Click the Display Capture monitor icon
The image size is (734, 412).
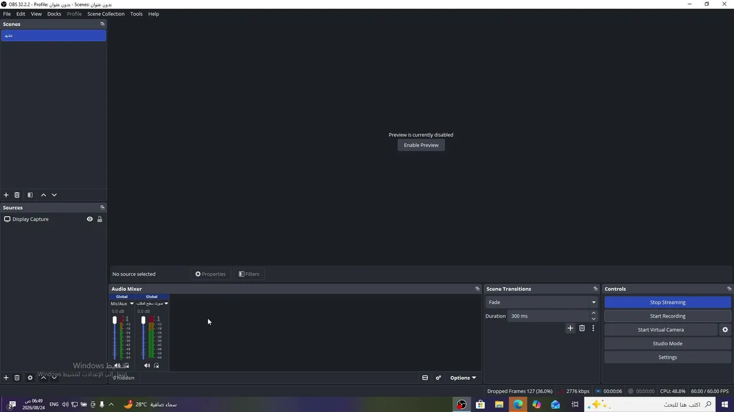(x=7, y=219)
